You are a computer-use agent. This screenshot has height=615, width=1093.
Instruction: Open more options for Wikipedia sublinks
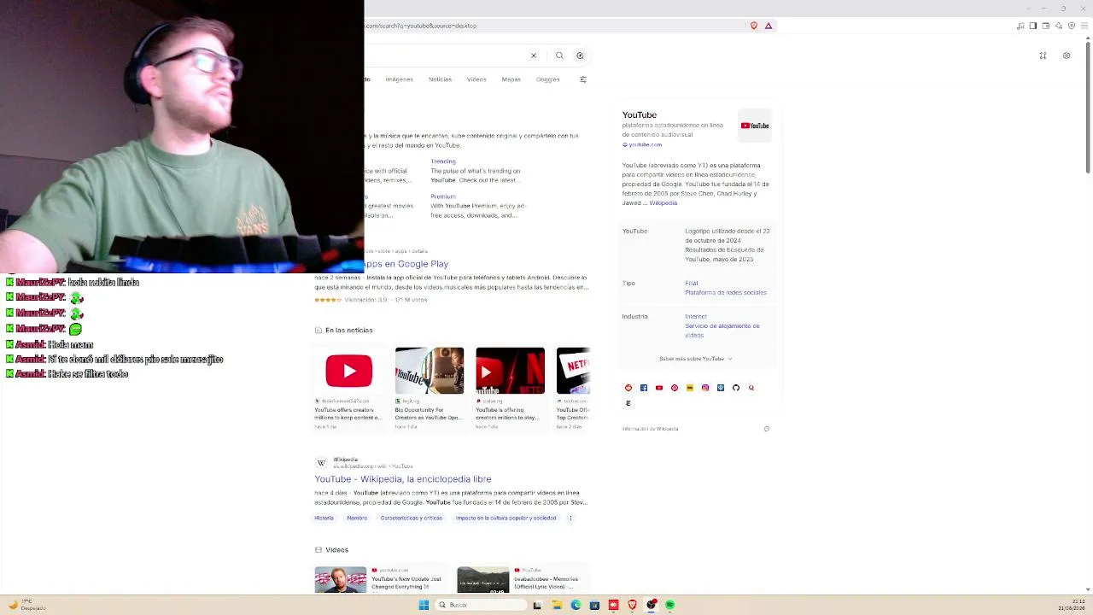pos(570,518)
